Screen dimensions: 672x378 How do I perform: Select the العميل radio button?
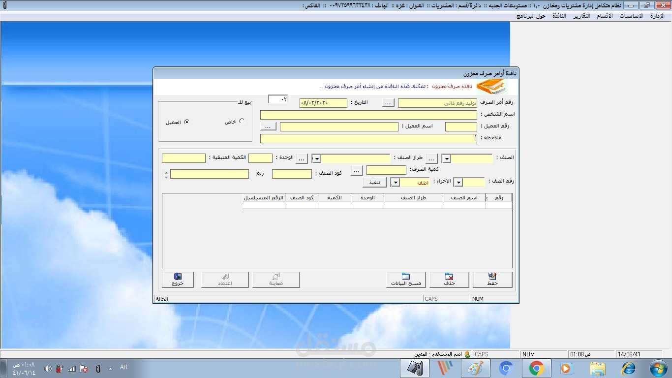click(186, 122)
